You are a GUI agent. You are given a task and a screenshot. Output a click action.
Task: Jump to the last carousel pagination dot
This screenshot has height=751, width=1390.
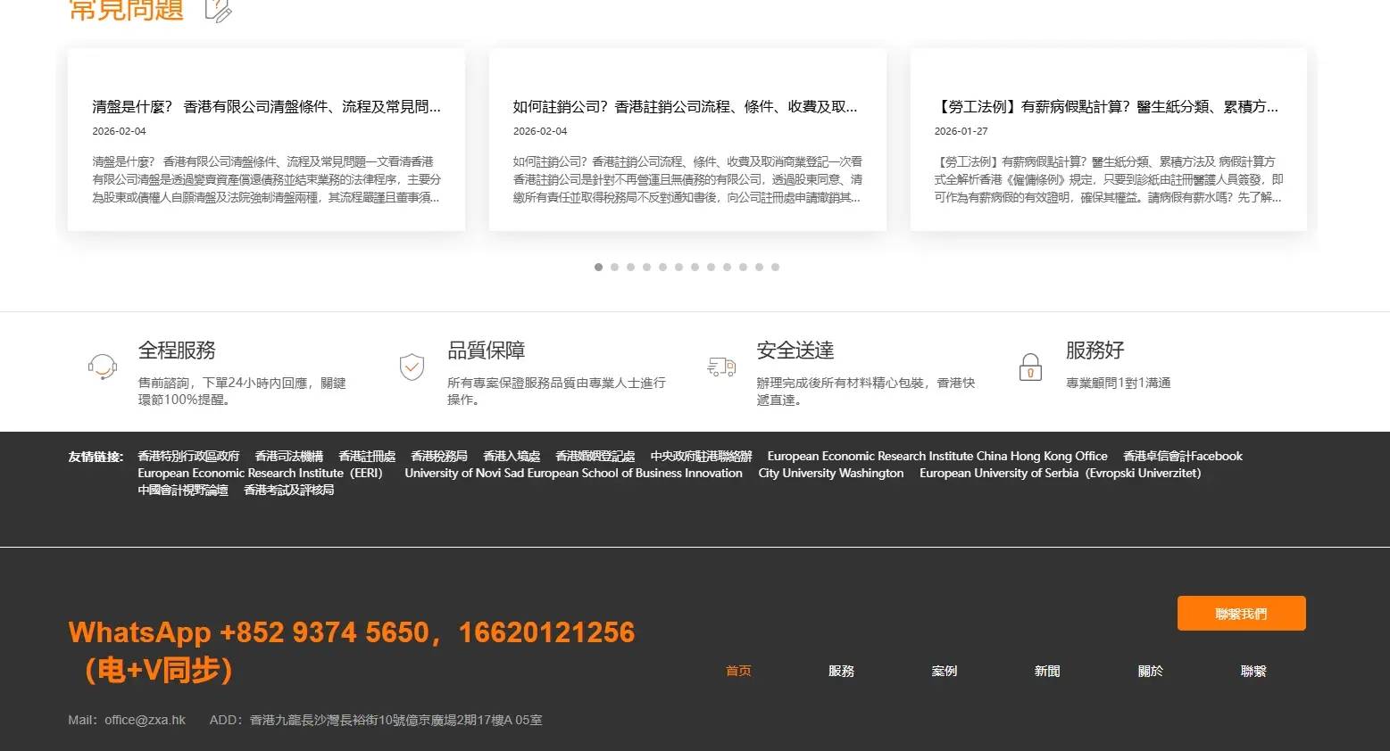775,267
